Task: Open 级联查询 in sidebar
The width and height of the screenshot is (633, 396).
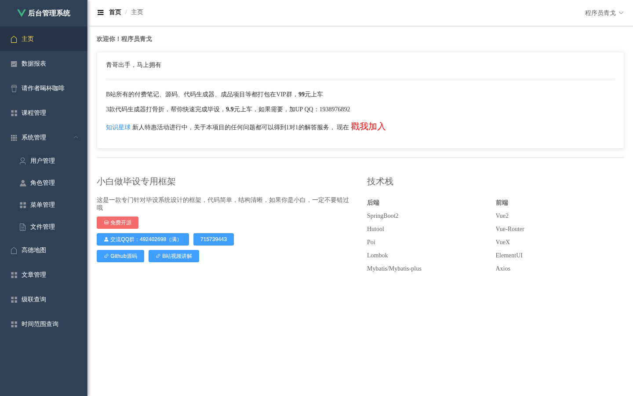Action: coord(44,299)
